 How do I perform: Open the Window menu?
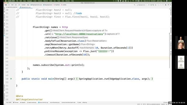point(67,1)
